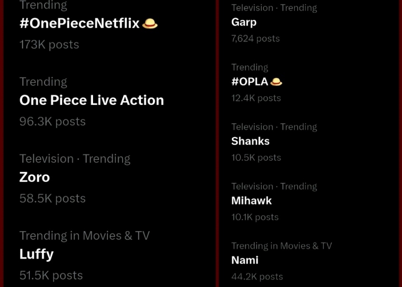The height and width of the screenshot is (287, 402).
Task: Open the Luffy trending topic
Action: (x=36, y=254)
